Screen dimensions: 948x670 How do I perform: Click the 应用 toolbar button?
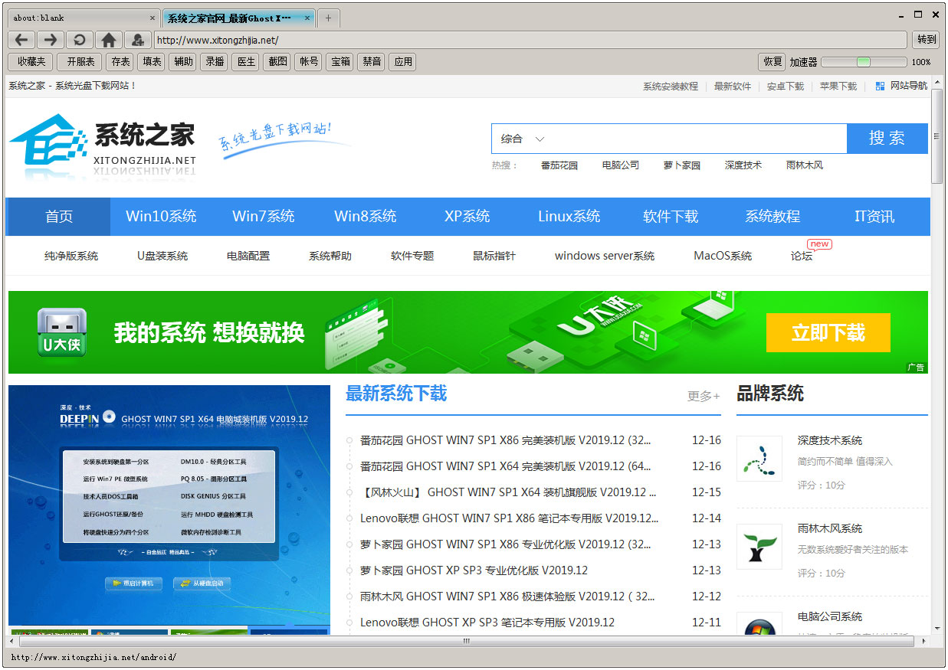tap(403, 62)
